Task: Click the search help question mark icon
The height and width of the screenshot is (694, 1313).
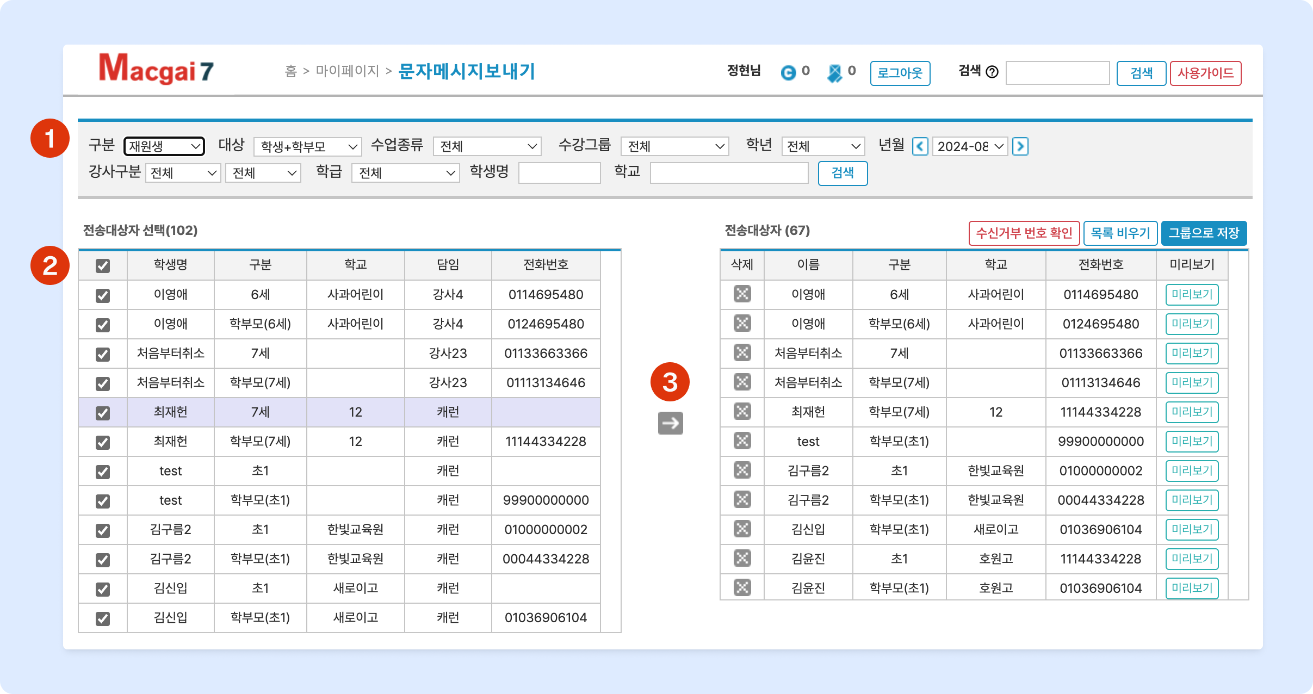Action: (x=992, y=72)
